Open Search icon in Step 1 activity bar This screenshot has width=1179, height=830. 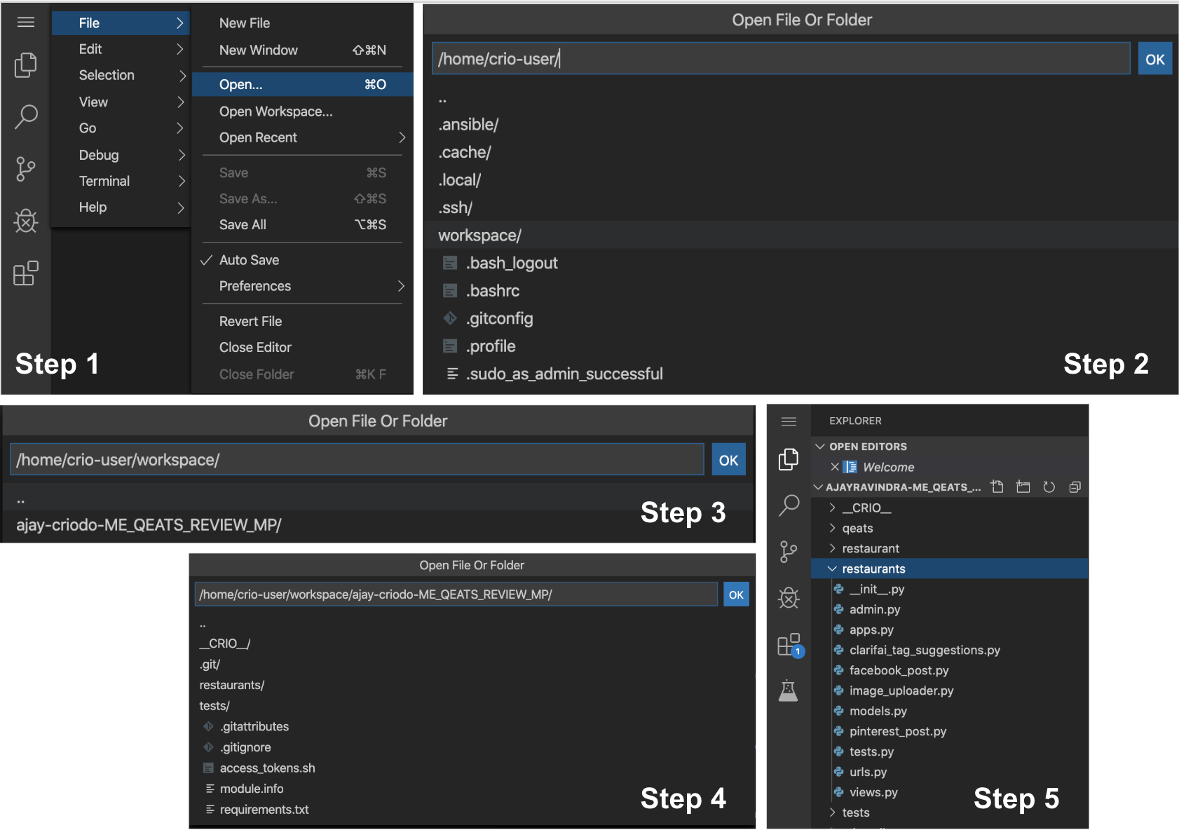pyautogui.click(x=26, y=116)
